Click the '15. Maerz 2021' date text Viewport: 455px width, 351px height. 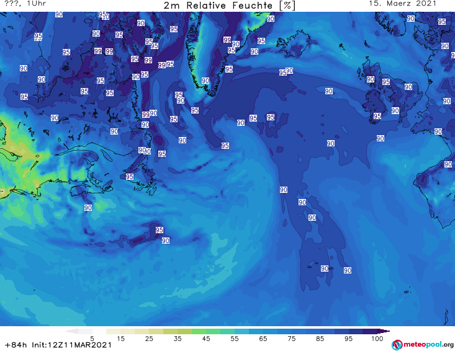[402, 4]
